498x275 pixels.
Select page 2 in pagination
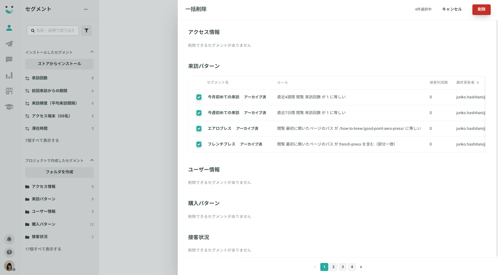click(x=333, y=267)
